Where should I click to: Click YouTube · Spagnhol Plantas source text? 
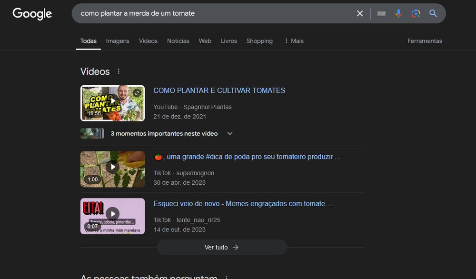click(x=192, y=107)
